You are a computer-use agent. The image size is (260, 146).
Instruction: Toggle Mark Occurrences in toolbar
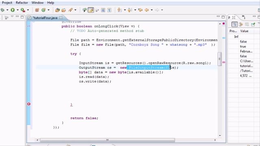click(x=91, y=10)
